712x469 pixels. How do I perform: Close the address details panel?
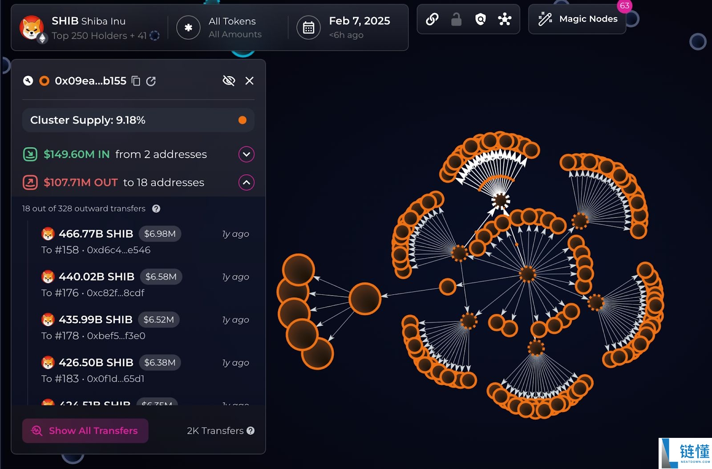(x=249, y=80)
